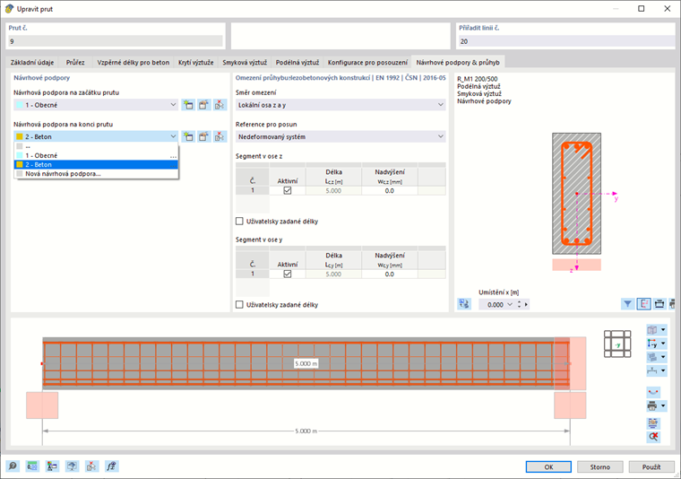Pick design support graphically for member end
Viewport: 681px width, 479px height.
point(220,136)
